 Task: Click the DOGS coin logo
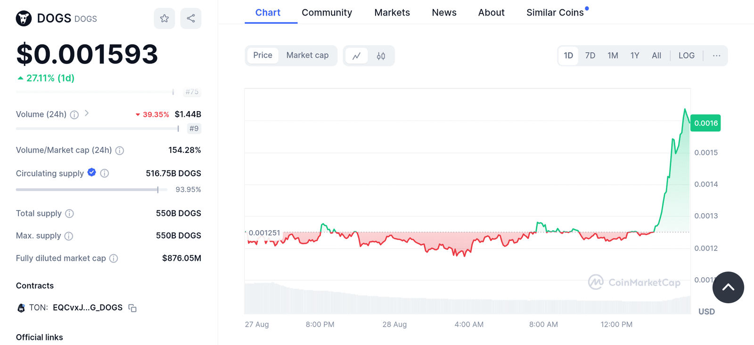[x=24, y=18]
